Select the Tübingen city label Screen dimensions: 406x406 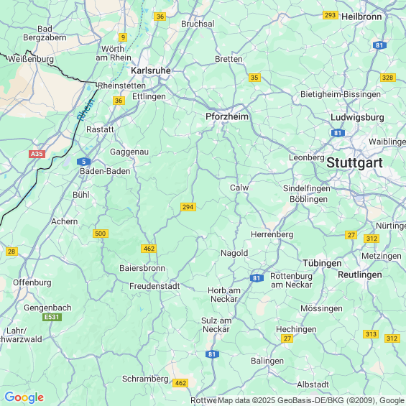(322, 263)
